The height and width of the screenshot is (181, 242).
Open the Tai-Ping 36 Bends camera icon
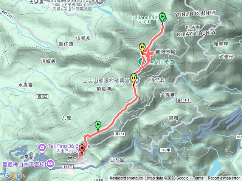coord(42,147)
